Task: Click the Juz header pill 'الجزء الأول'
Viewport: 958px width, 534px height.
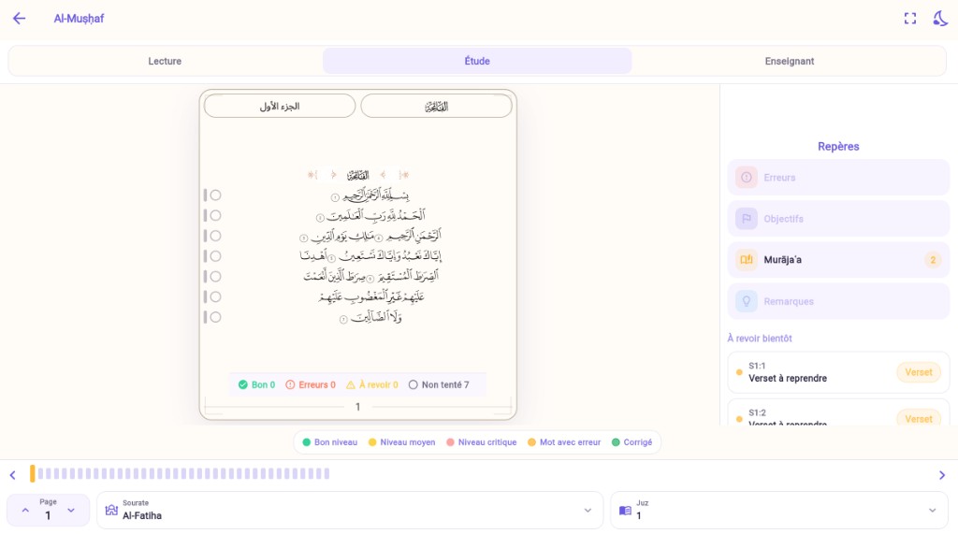Action: tap(279, 106)
